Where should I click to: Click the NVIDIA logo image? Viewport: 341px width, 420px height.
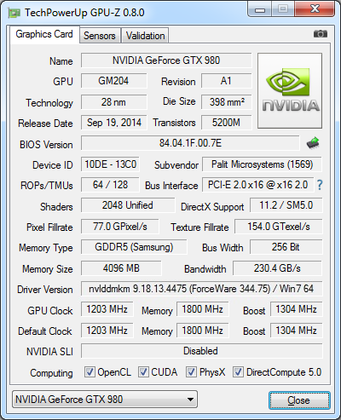[x=290, y=90]
